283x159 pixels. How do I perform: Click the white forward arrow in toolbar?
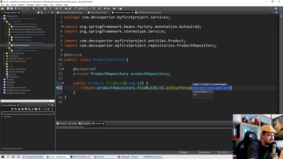114,8
